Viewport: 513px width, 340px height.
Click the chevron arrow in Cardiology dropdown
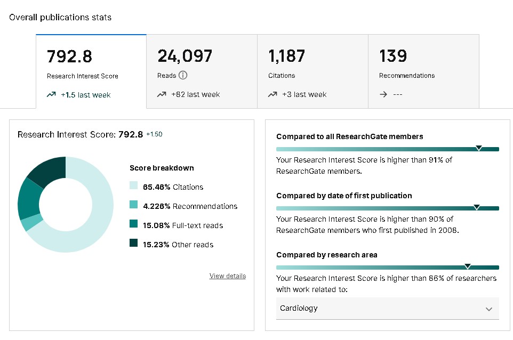point(488,309)
